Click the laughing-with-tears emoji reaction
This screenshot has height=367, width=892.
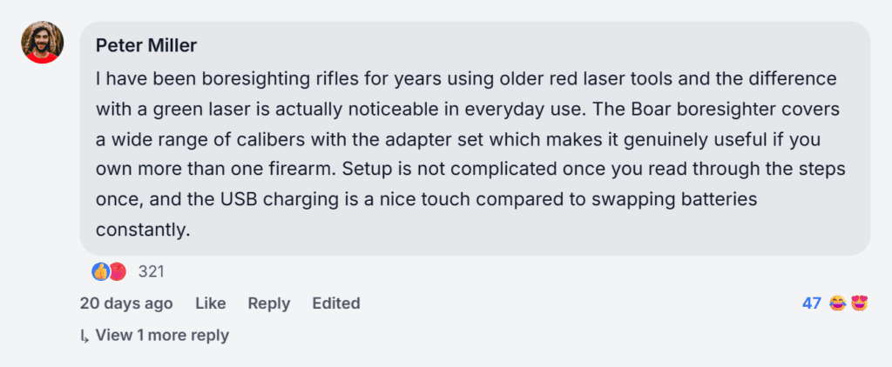pos(838,304)
